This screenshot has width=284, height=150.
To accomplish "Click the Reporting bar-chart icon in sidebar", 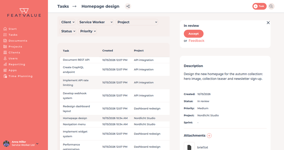I will [x=5, y=64].
